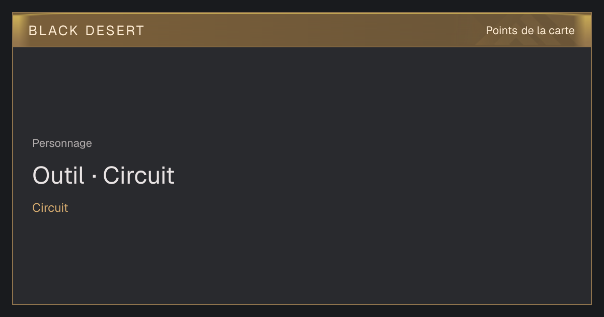The width and height of the screenshot is (604, 317).
Task: Click the BLACK DESERT title
Action: click(87, 31)
